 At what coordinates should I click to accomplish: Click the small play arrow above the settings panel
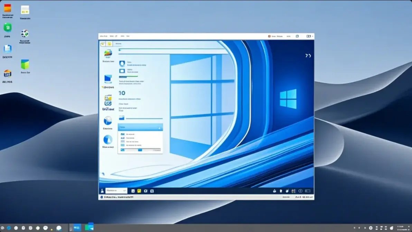(120, 50)
